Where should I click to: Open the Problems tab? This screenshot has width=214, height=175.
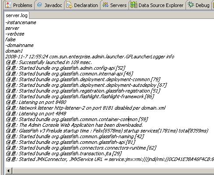(19, 5)
